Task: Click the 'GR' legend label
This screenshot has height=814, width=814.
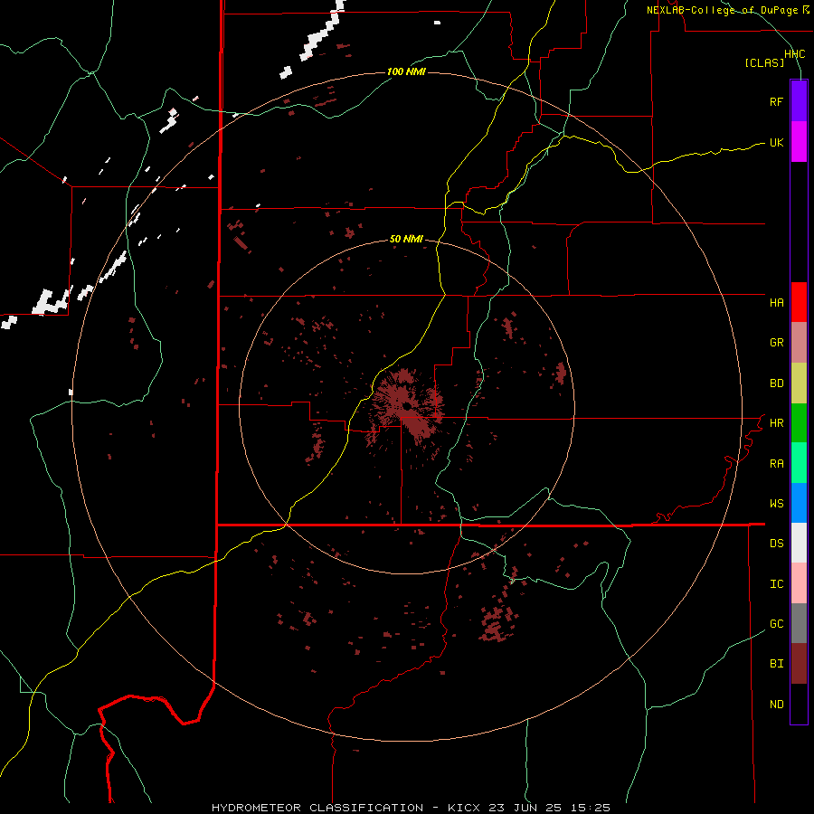Action: pyautogui.click(x=776, y=343)
